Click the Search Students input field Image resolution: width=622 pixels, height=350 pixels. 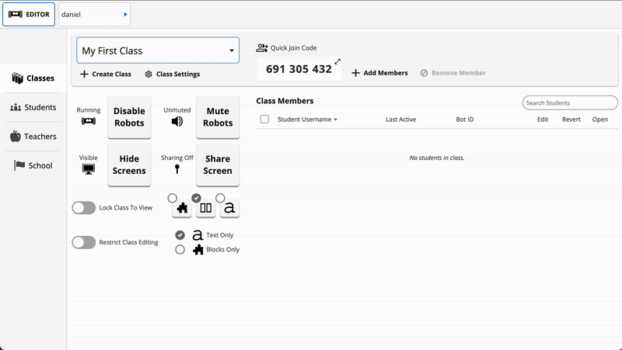pyautogui.click(x=570, y=102)
